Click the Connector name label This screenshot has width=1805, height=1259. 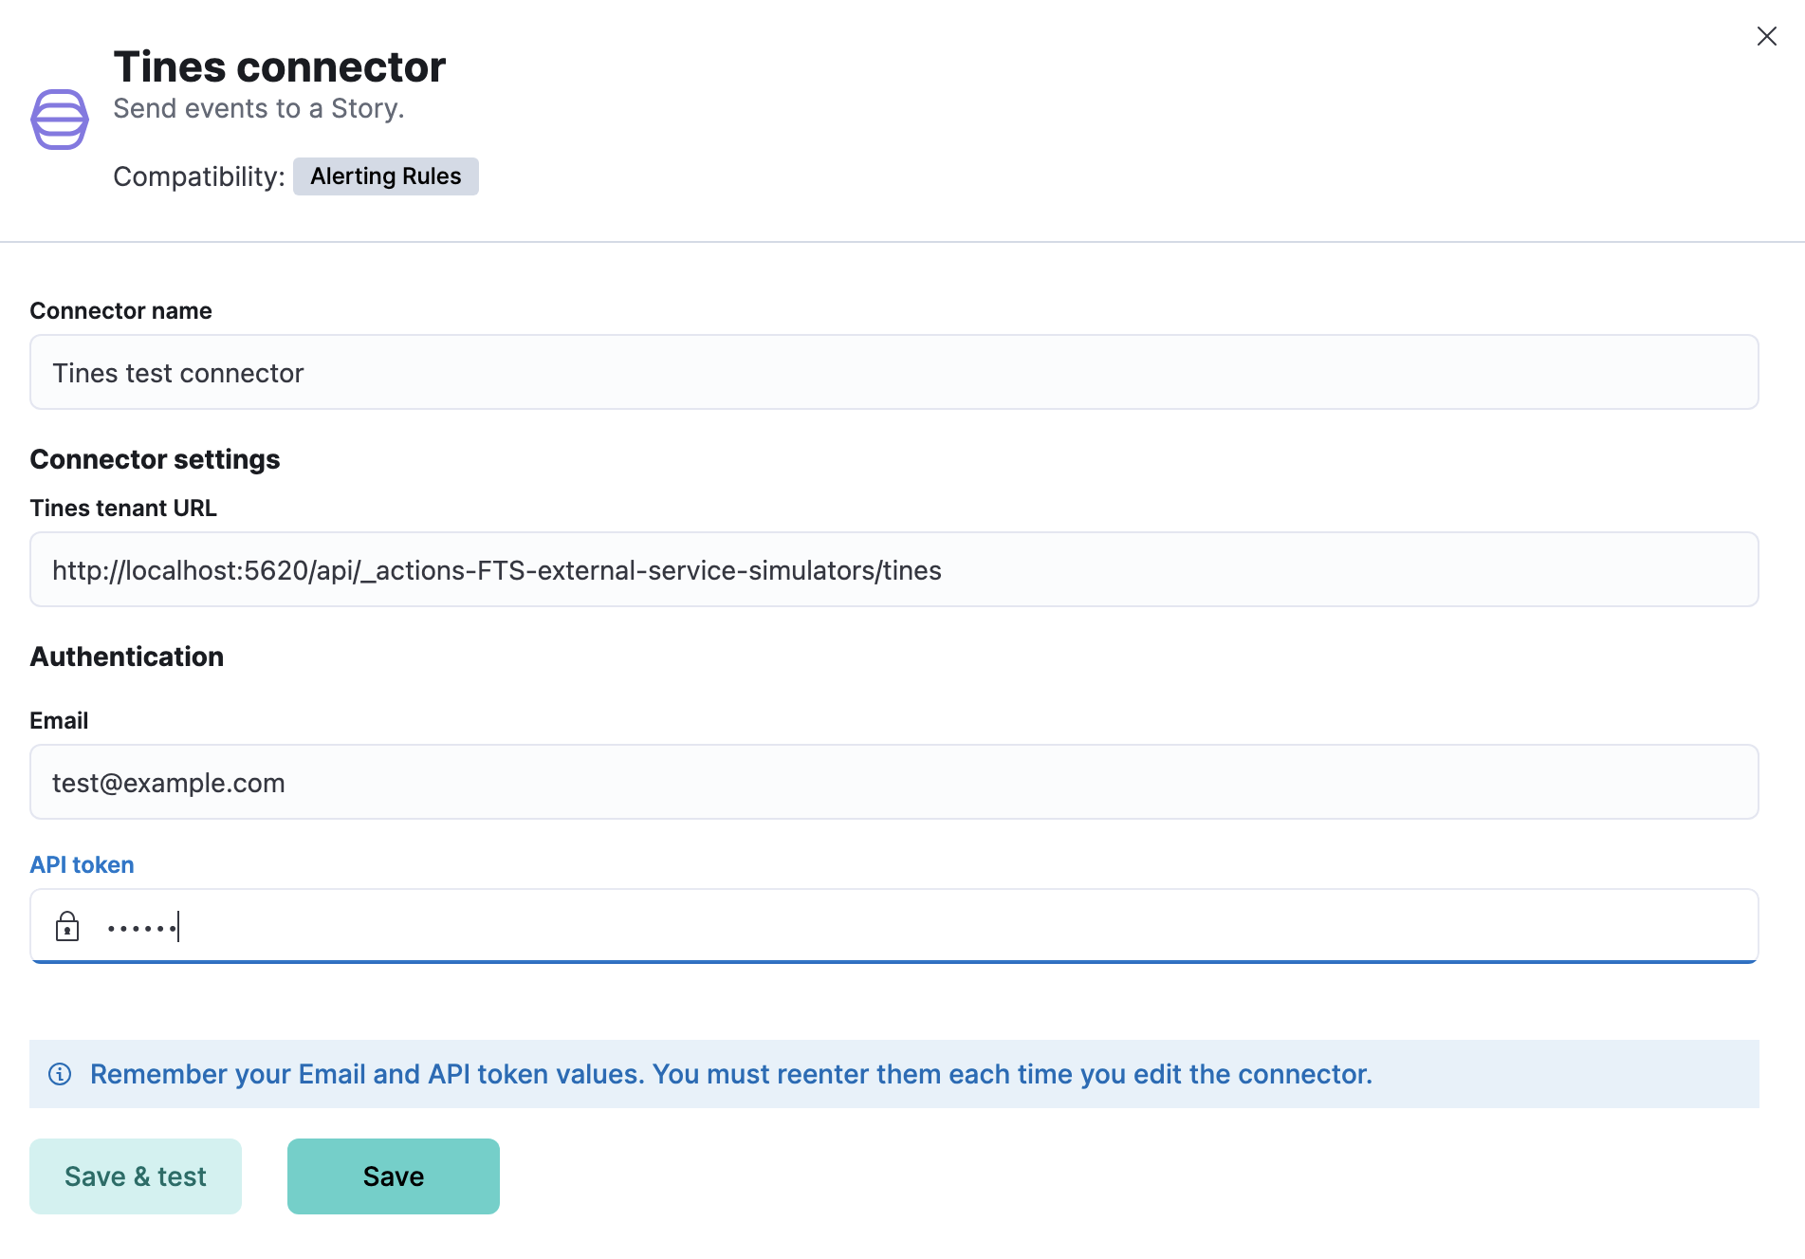(x=120, y=311)
